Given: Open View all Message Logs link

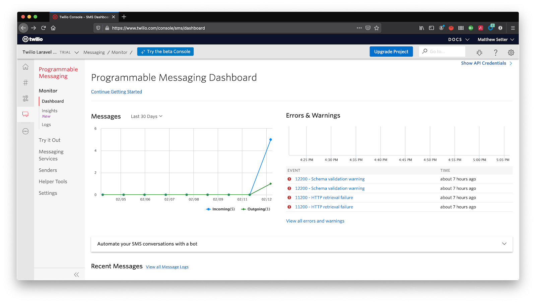Looking at the screenshot, I should (167, 267).
